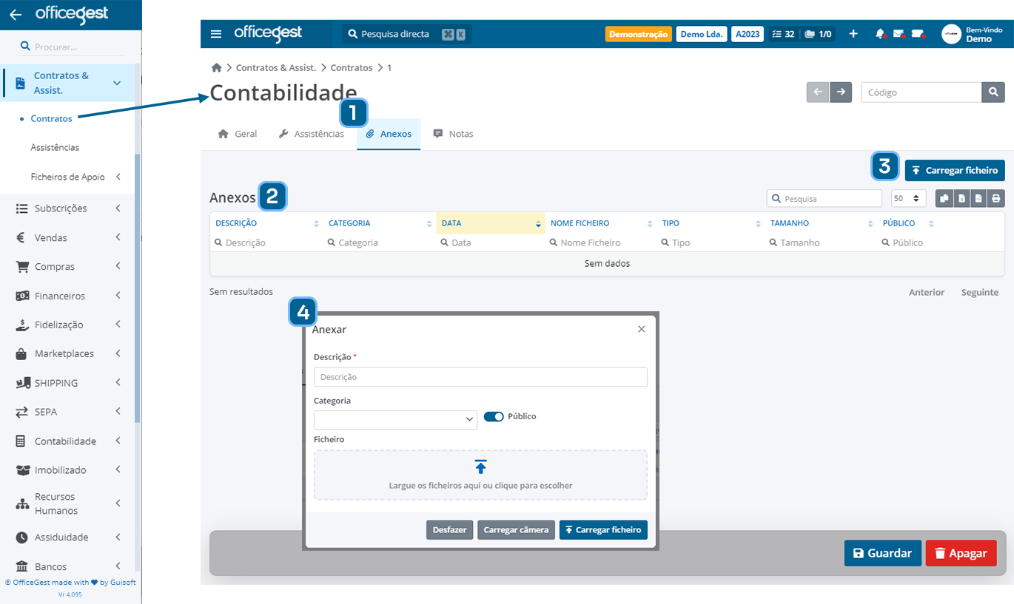1014x604 pixels.
Task: Open the page size selector showing 50
Action: pos(909,198)
